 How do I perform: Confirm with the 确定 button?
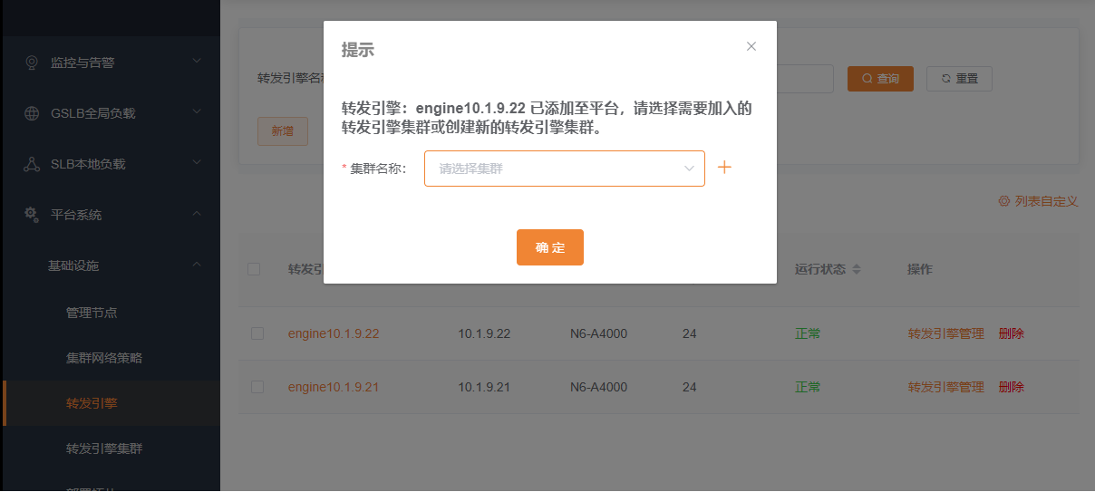click(550, 247)
